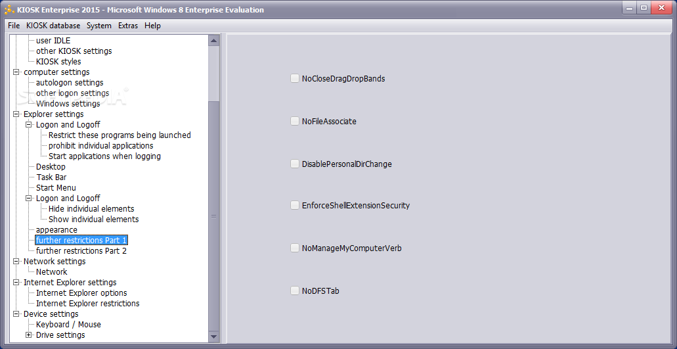Select the Task Bar tree item

point(51,177)
